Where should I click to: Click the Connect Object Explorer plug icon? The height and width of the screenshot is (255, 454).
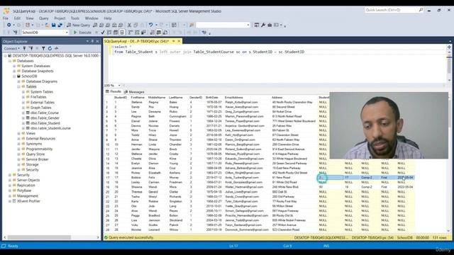click(x=24, y=48)
